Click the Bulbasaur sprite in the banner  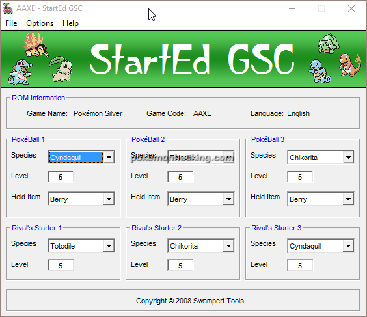click(x=329, y=44)
